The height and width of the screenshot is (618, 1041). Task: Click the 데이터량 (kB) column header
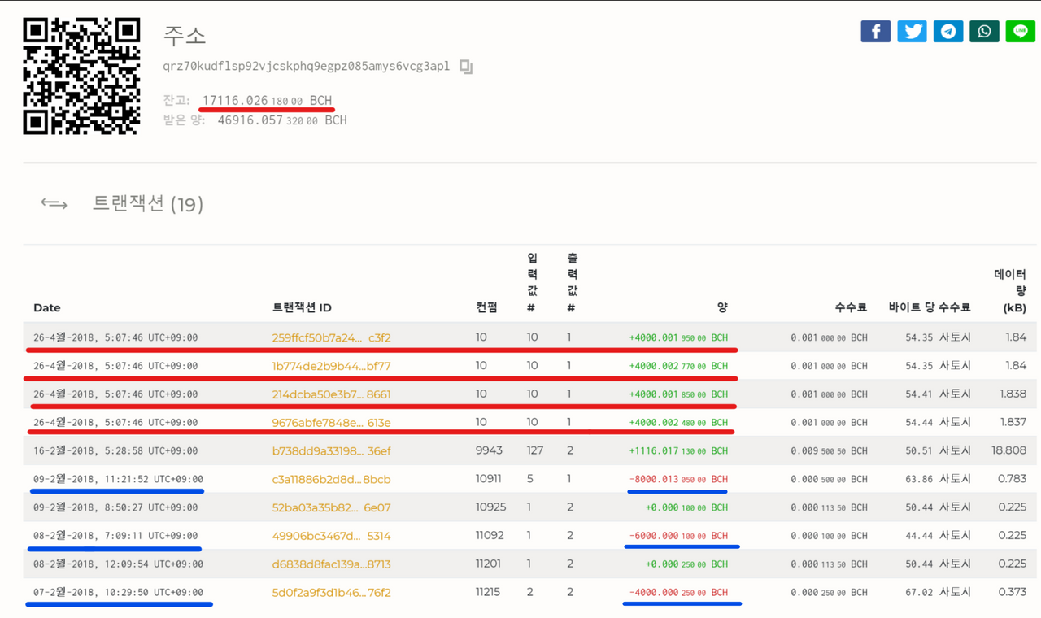click(1010, 291)
